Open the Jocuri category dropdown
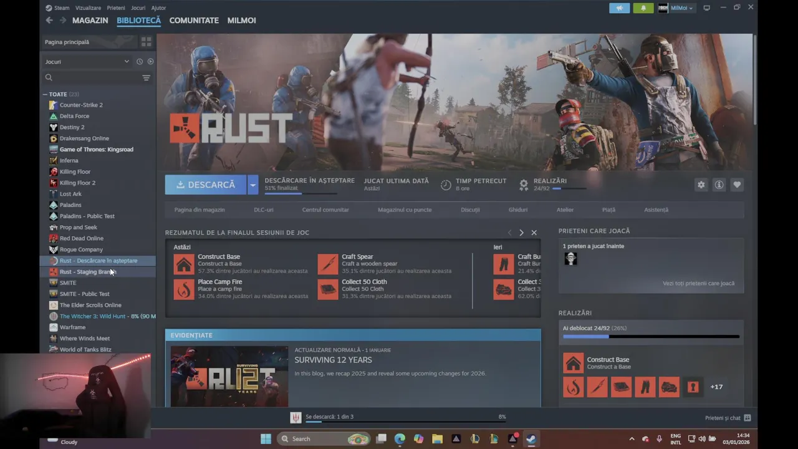The width and height of the screenshot is (798, 449). point(87,62)
